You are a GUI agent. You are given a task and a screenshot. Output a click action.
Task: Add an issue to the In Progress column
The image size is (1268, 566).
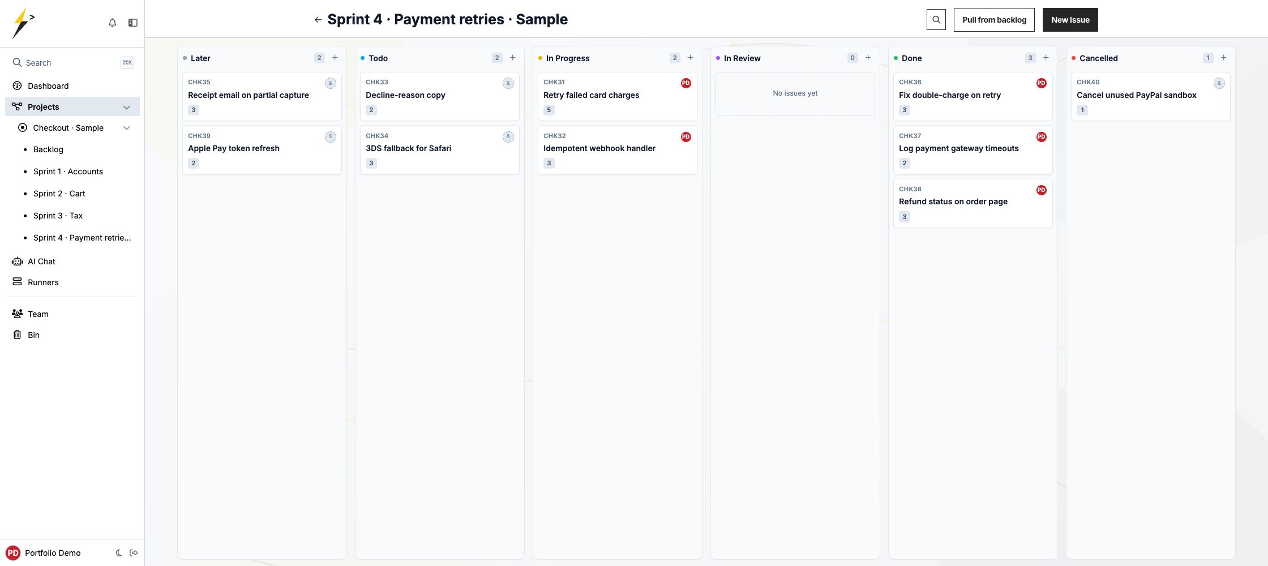[x=691, y=58]
